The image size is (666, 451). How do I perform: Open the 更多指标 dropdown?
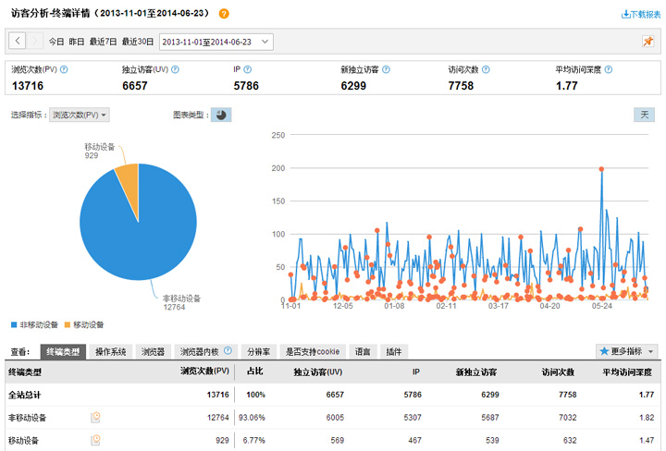click(x=627, y=351)
